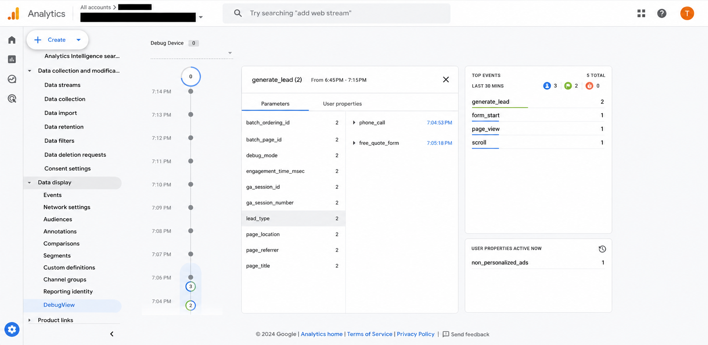Close the generate_lead details panel
Screen dimensions: 708x345
(x=446, y=79)
